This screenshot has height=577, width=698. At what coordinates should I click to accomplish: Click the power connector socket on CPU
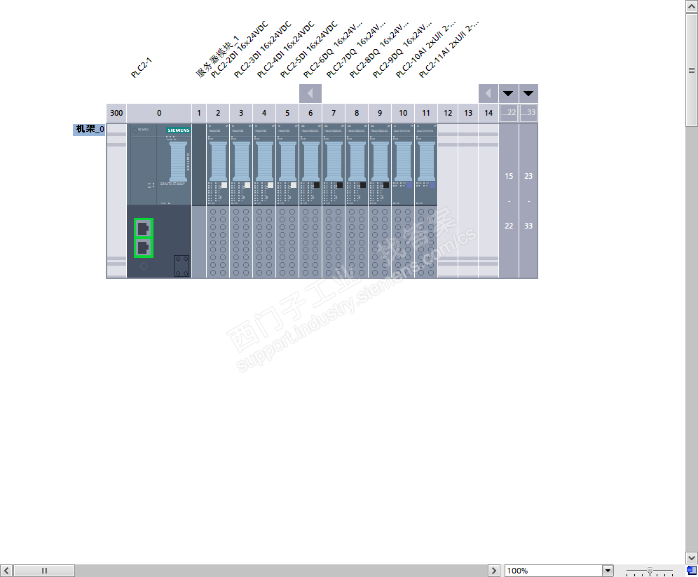coord(182,266)
